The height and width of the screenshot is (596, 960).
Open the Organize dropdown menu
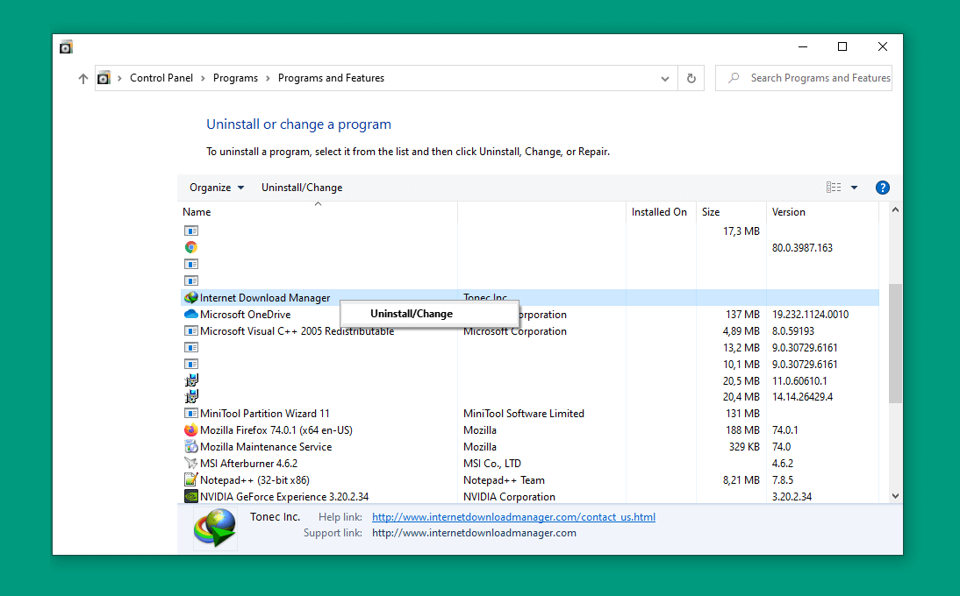point(217,188)
